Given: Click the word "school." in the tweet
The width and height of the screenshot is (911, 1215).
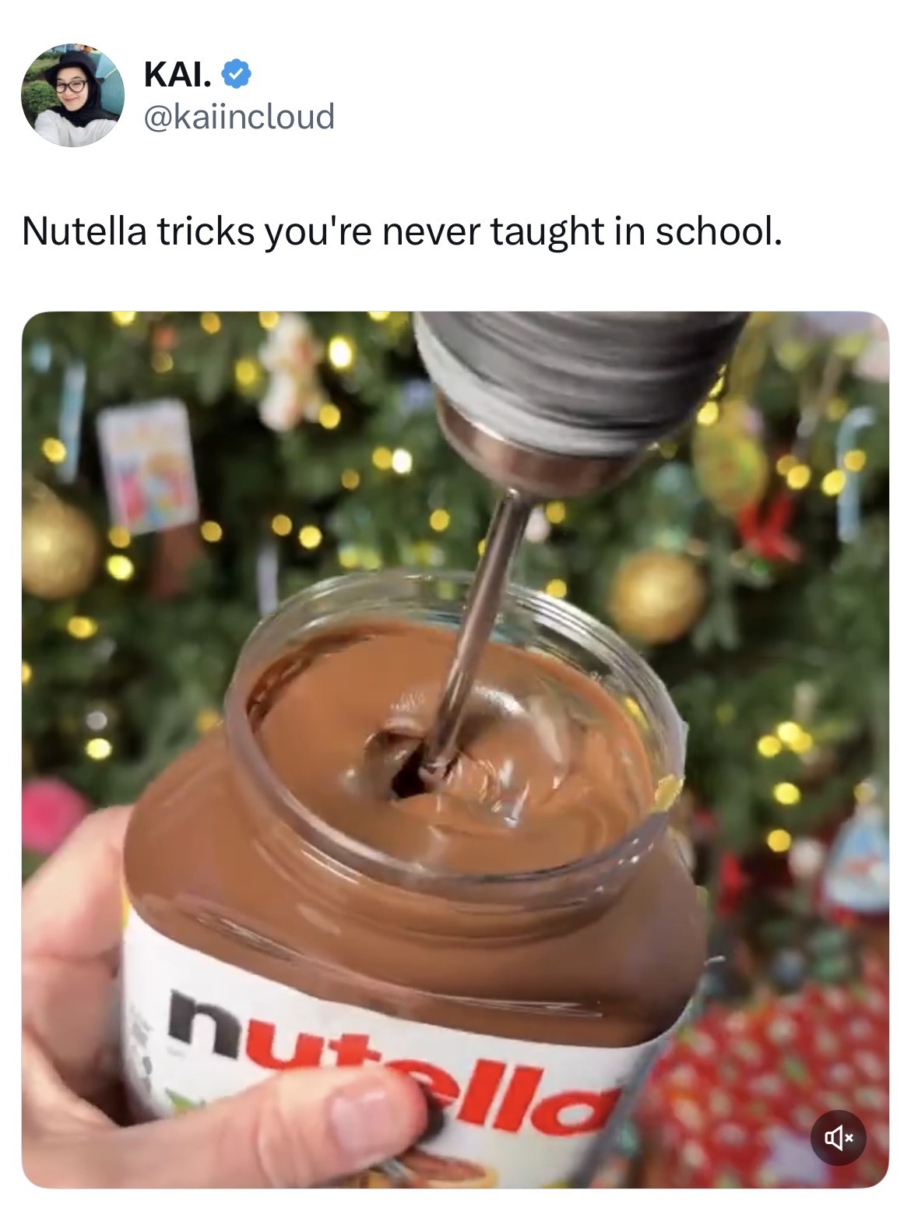Looking at the screenshot, I should (x=718, y=231).
